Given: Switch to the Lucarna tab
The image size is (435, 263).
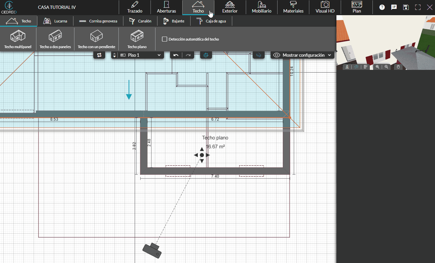Looking at the screenshot, I should (x=55, y=21).
